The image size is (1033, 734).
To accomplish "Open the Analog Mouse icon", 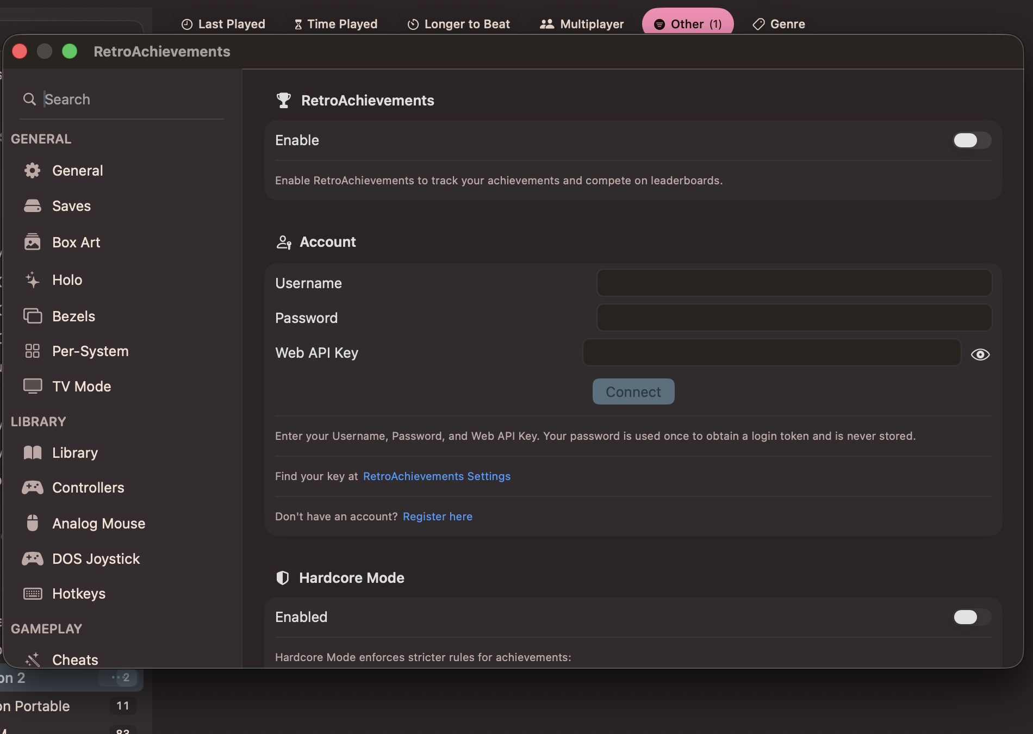I will coord(33,523).
